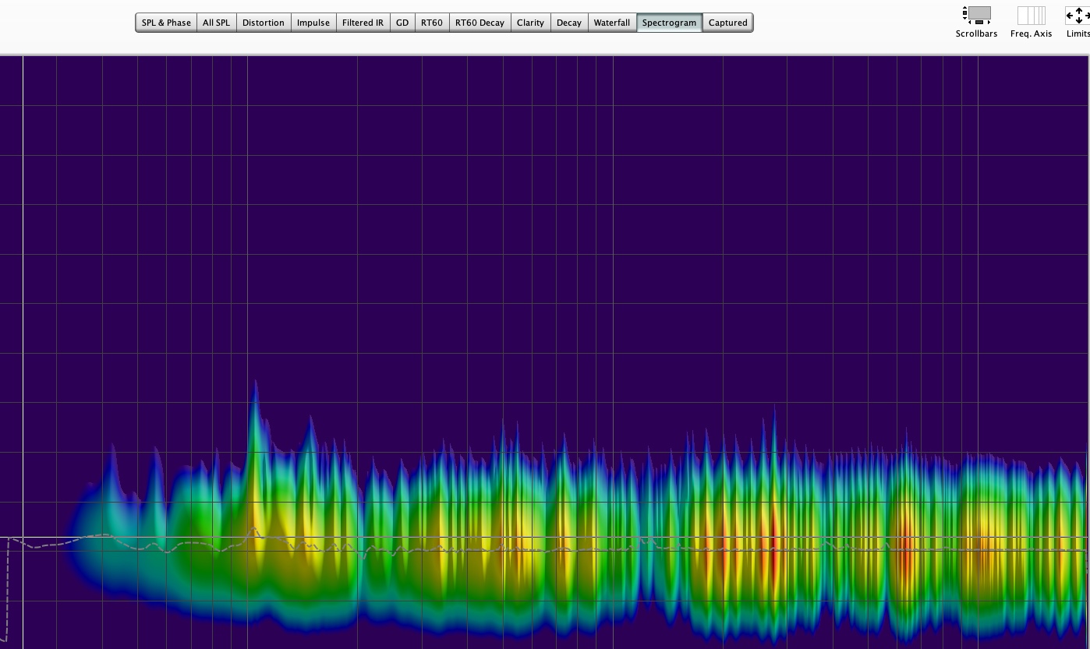Open the Waterfall graph tab
This screenshot has height=649, width=1090.
[611, 23]
